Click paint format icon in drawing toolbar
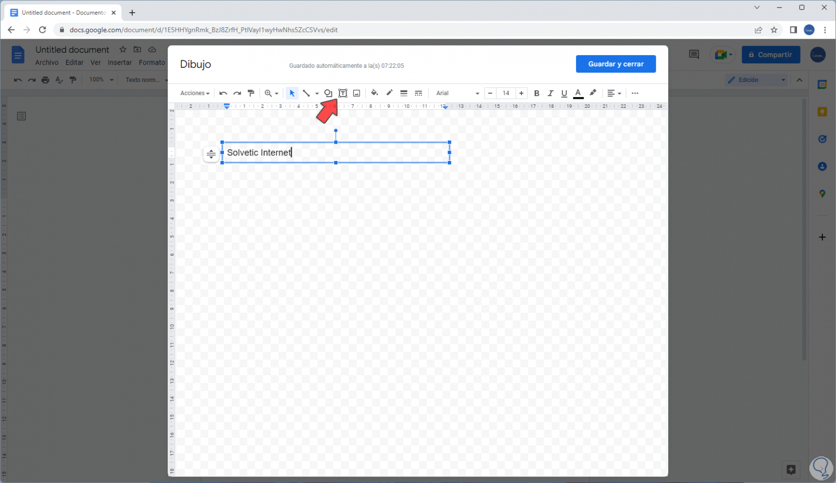The width and height of the screenshot is (836, 483). pyautogui.click(x=251, y=93)
